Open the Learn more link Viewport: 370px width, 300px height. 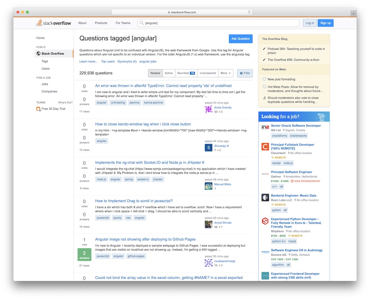(x=89, y=61)
